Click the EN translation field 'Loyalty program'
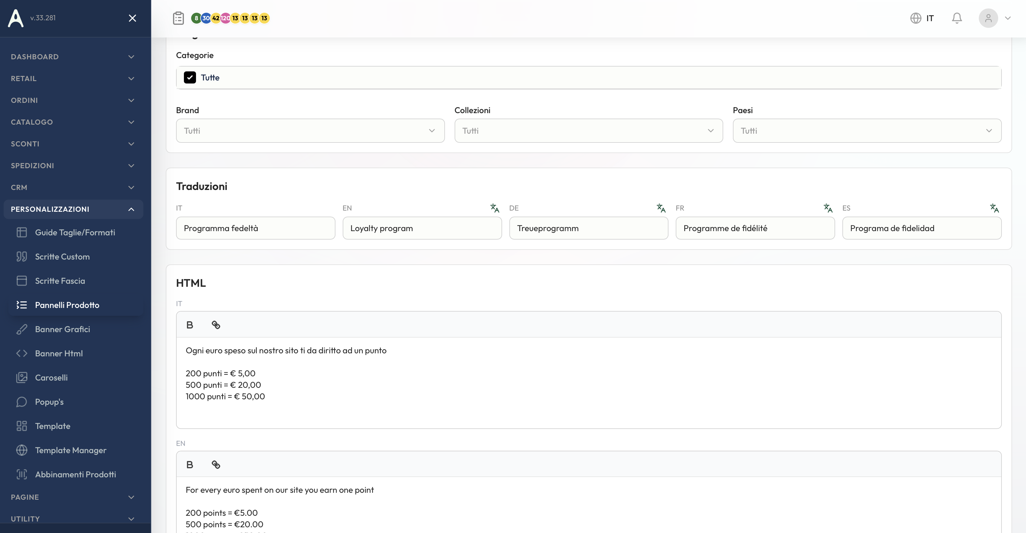This screenshot has height=533, width=1026. click(422, 228)
